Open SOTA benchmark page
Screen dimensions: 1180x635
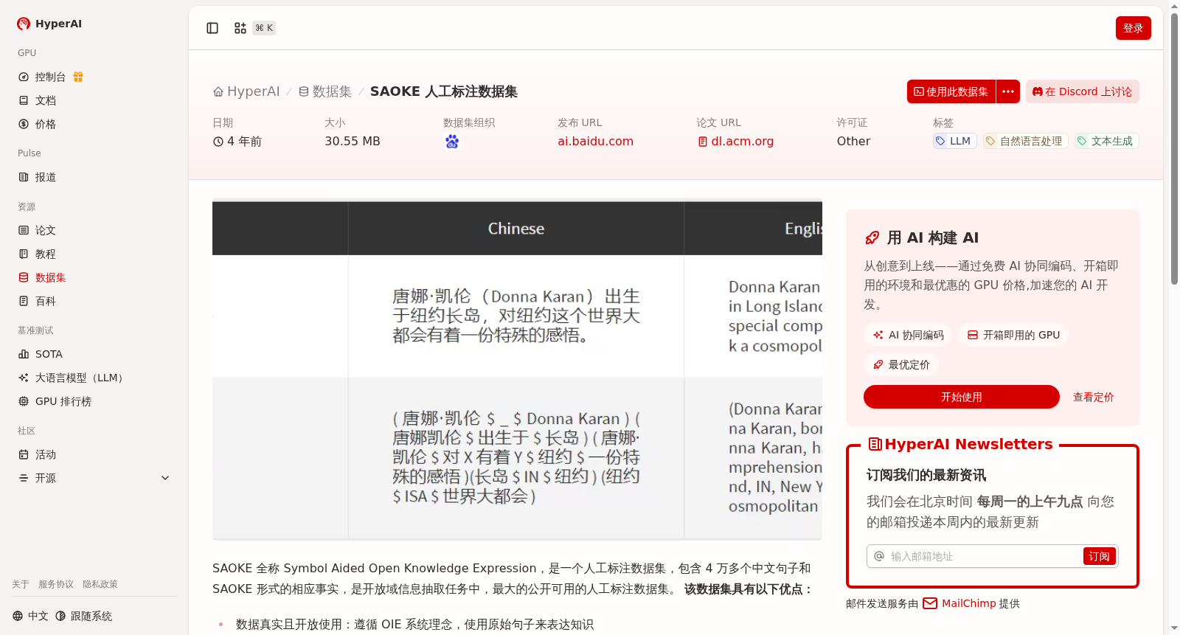click(x=49, y=354)
